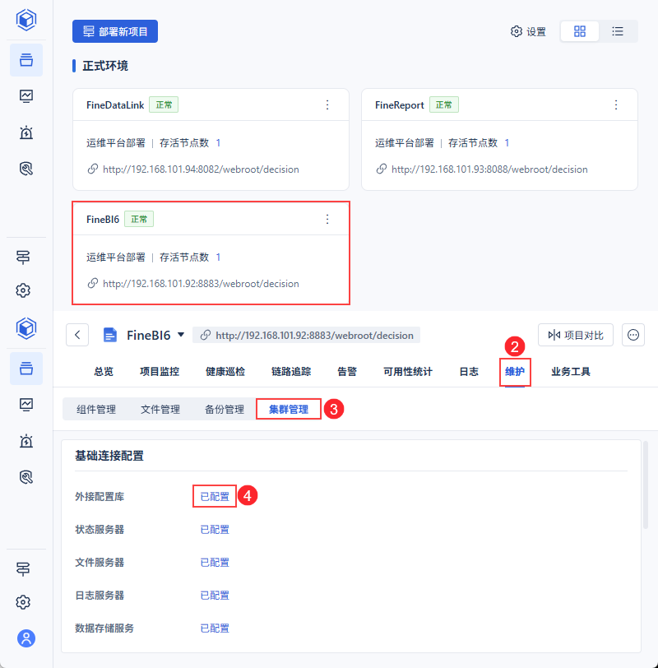Click the FineDataLink card title
The width and height of the screenshot is (658, 668).
coord(115,104)
